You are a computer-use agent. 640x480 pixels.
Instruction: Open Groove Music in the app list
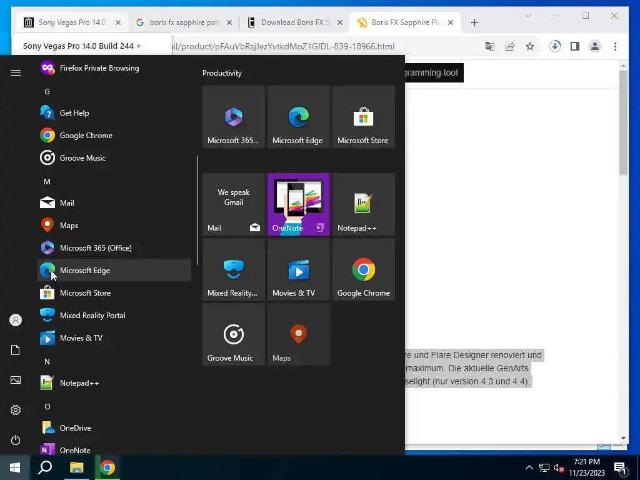pos(114,158)
